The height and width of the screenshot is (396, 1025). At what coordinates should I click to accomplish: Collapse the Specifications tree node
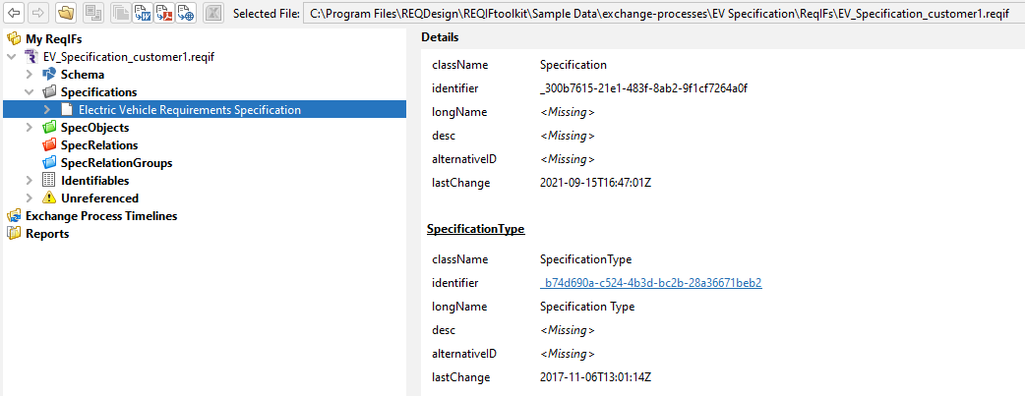pos(30,92)
